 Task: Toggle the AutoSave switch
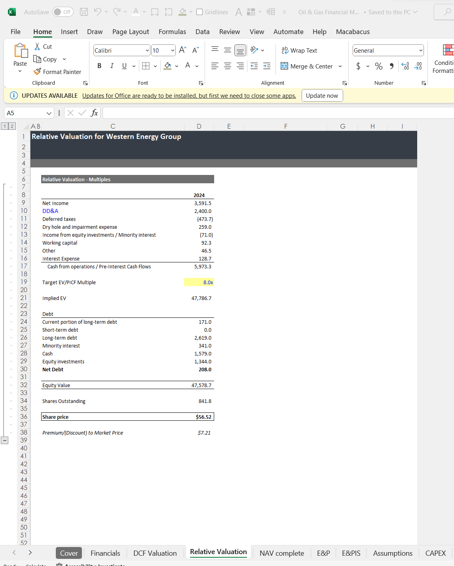point(63,12)
